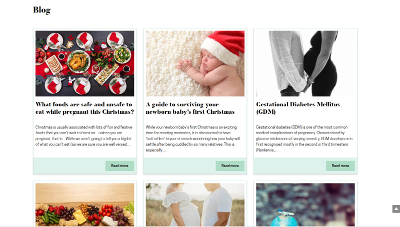The image size is (400, 227).
Task: Click the green footer bar of the second card
Action: pyautogui.click(x=179, y=166)
